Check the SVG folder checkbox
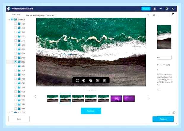 (15, 96)
